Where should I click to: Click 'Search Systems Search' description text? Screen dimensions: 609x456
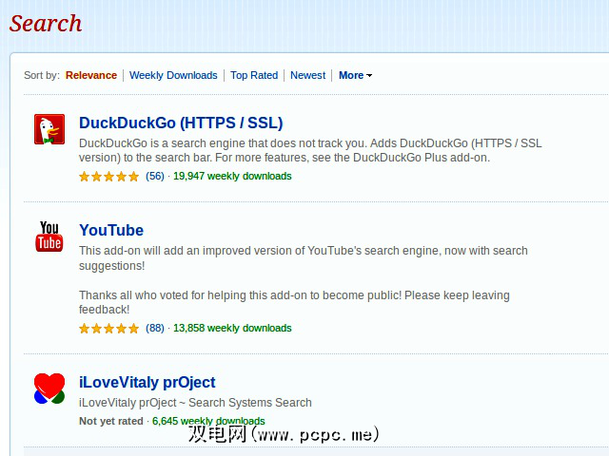[195, 403]
